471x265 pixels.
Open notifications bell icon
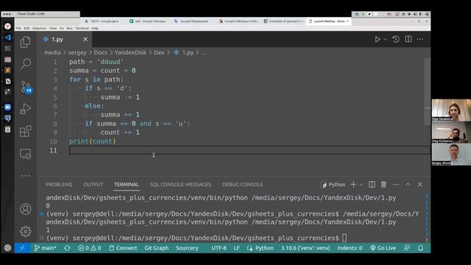click(420, 248)
